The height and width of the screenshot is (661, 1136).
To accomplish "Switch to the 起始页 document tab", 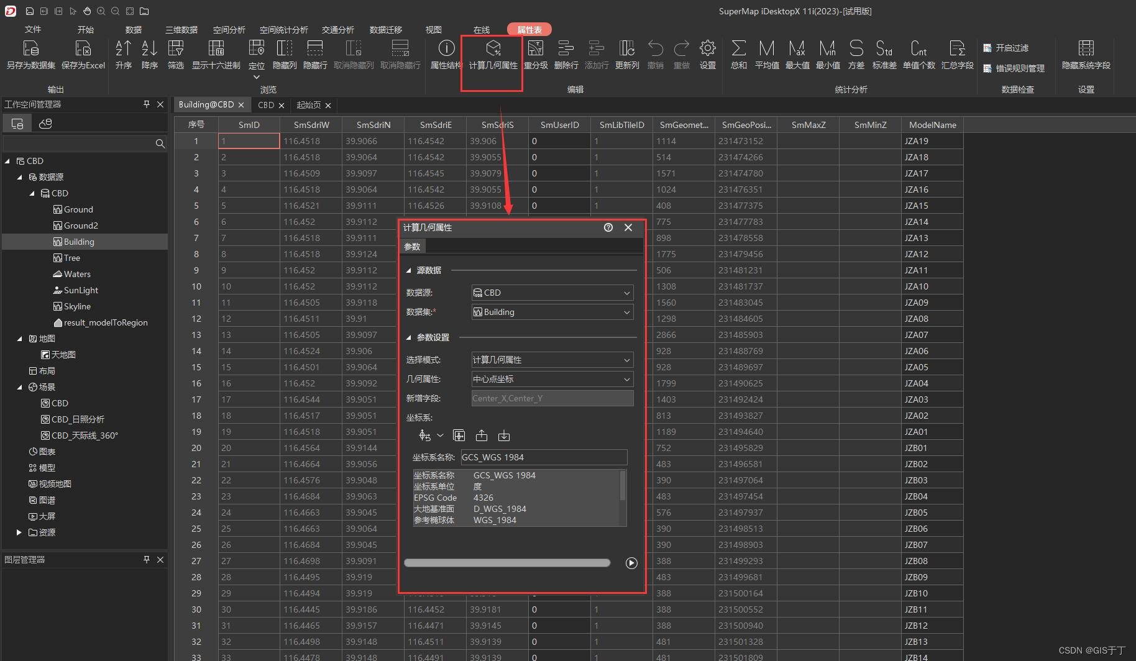I will click(x=308, y=105).
